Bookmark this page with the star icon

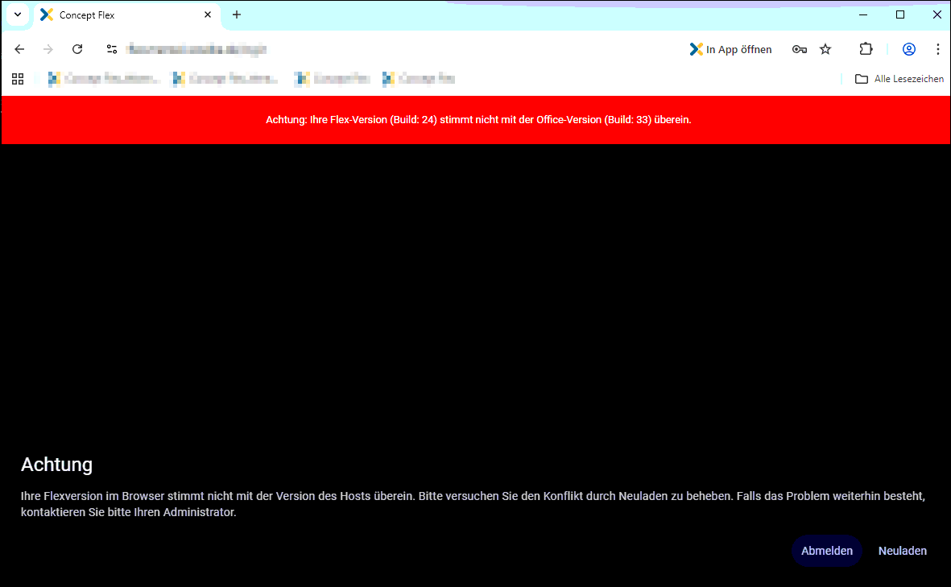coord(825,49)
